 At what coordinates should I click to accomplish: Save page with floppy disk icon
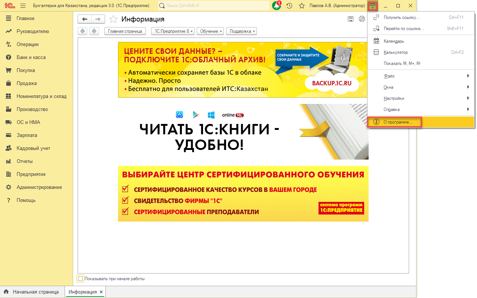pyautogui.click(x=351, y=19)
